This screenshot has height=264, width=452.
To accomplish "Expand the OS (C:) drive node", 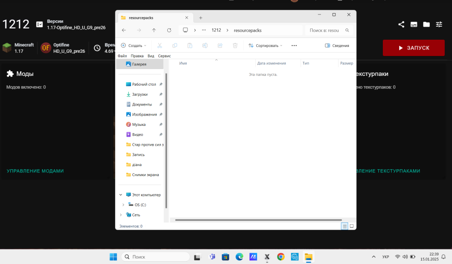I will tap(123, 205).
